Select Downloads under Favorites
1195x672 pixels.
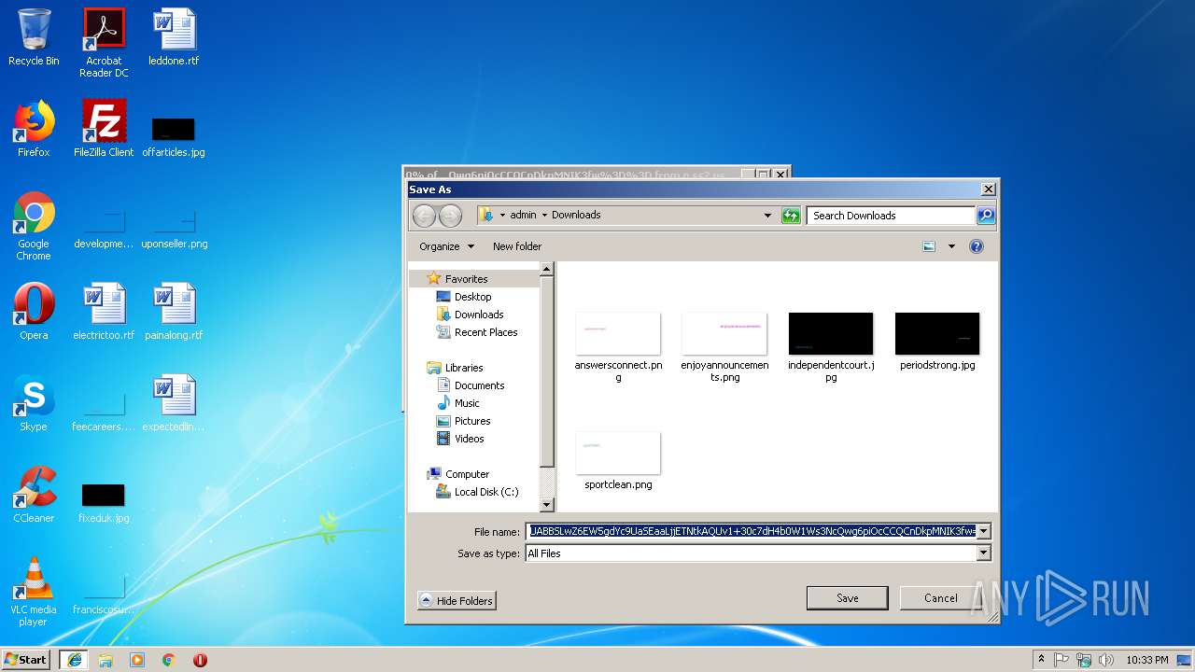[x=479, y=315]
